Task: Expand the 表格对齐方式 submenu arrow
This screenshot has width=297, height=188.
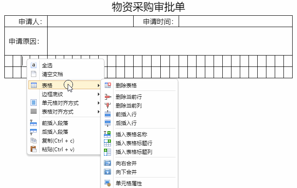Action: point(98,111)
